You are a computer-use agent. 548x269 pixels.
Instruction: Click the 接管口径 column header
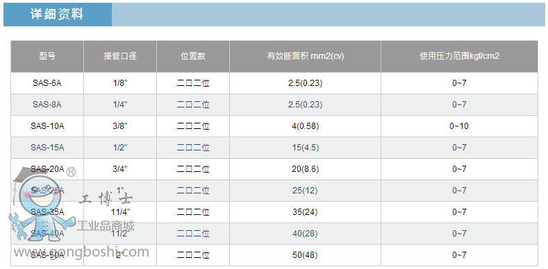pyautogui.click(x=120, y=57)
